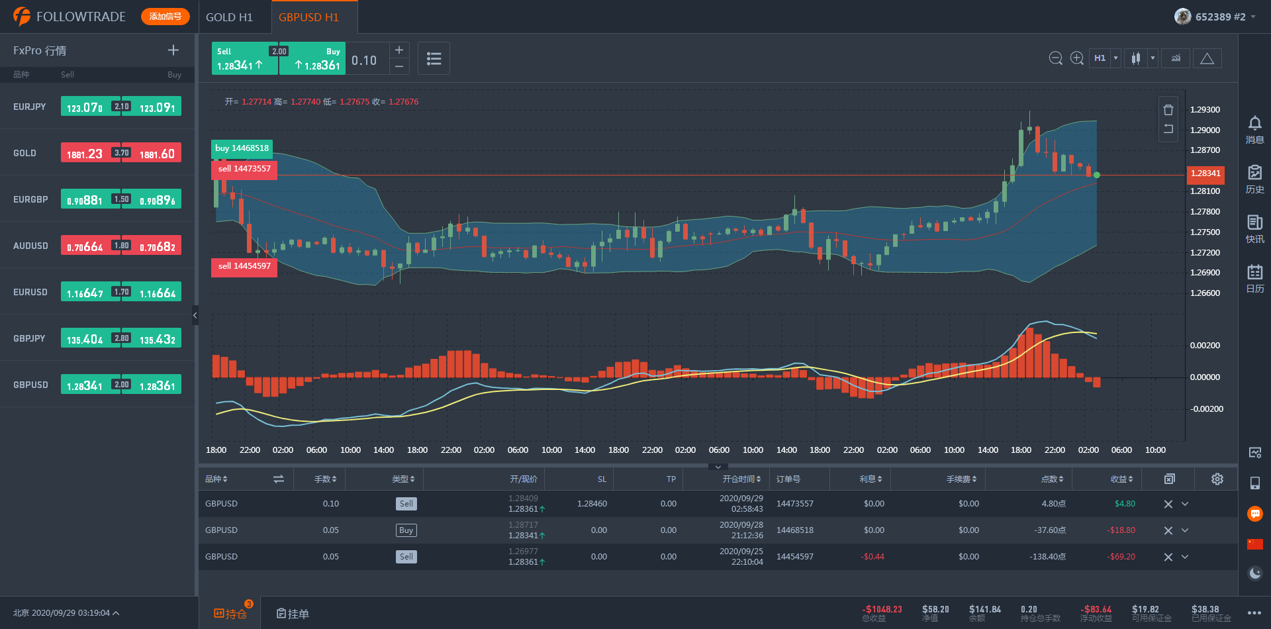Screen dimensions: 1271x629
Task: Click the triangle drawing tools icon
Action: coord(1207,58)
